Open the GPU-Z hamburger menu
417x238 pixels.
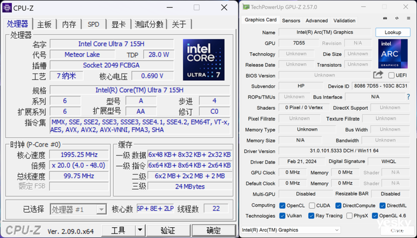pyautogui.click(x=409, y=18)
